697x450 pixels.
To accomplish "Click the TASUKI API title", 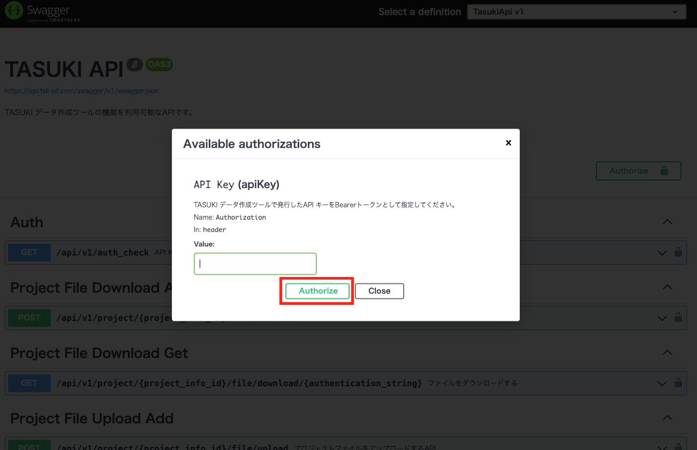I will 64,70.
